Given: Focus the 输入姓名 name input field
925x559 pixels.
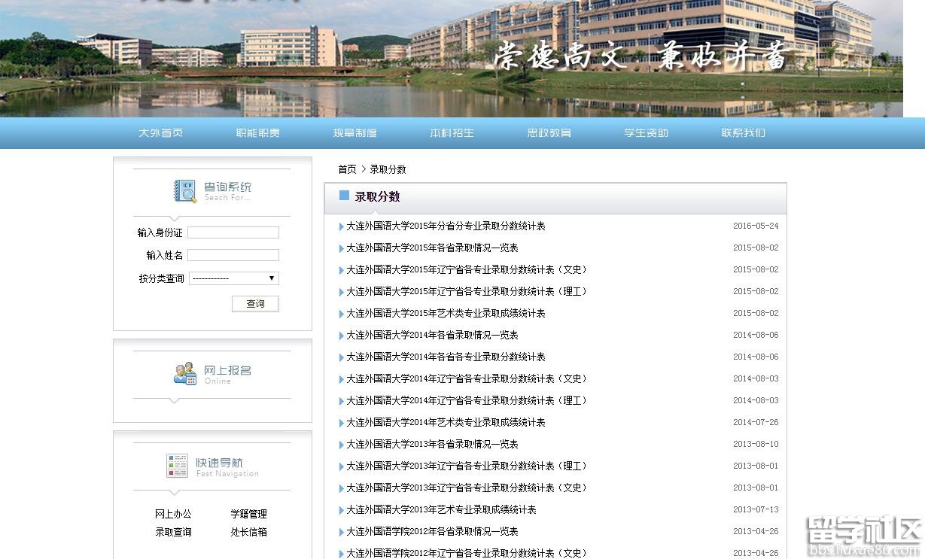Looking at the screenshot, I should pos(233,255).
